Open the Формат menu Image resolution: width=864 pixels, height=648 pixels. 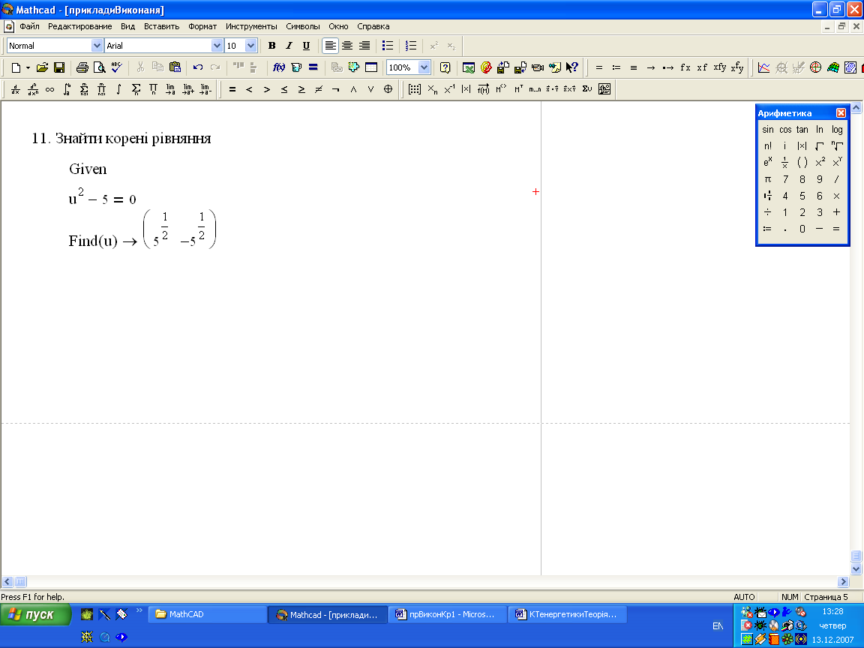(202, 26)
